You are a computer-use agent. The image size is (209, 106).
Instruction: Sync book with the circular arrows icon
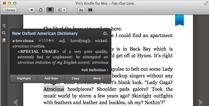41,10
